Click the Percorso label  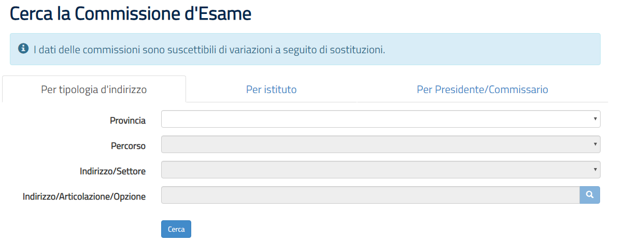(128, 146)
